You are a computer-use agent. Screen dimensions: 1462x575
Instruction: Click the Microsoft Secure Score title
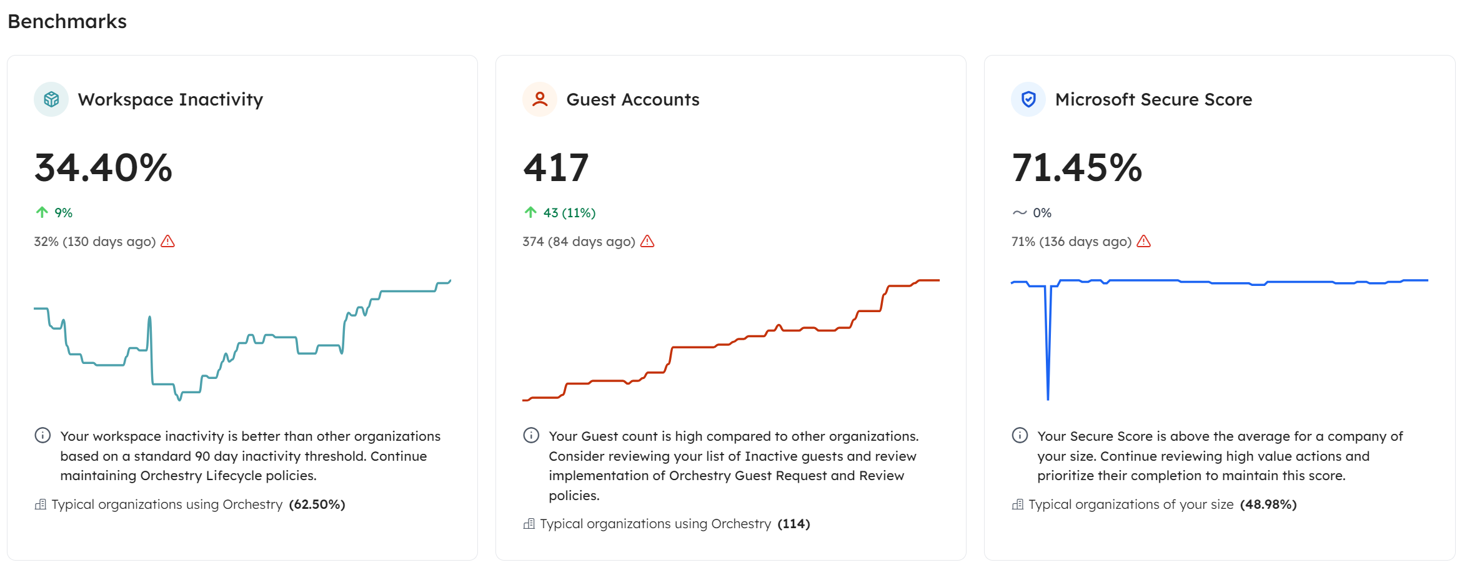[x=1153, y=99]
